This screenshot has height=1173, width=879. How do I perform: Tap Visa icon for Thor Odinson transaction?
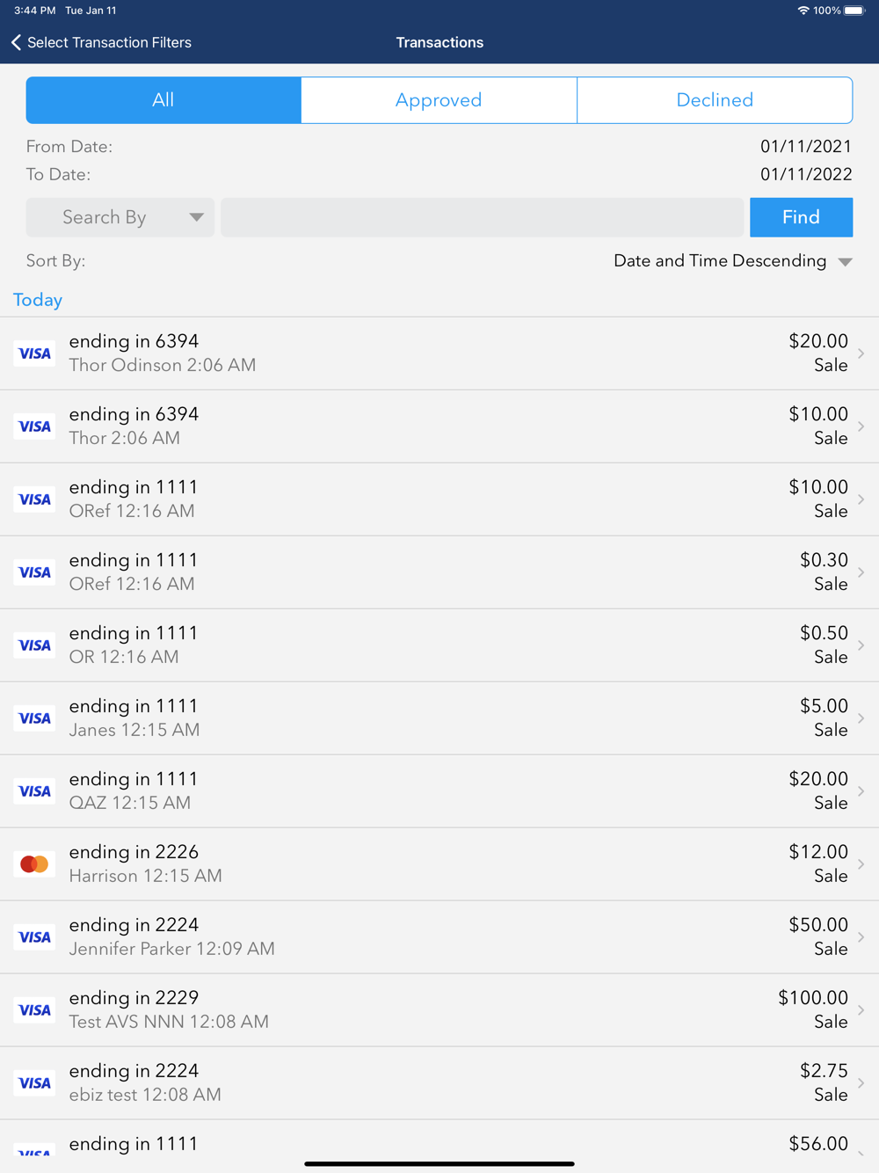pyautogui.click(x=34, y=353)
